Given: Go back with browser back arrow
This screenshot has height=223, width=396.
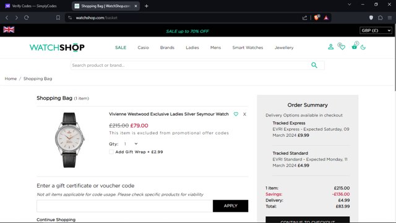Looking at the screenshot, I should [7, 18].
